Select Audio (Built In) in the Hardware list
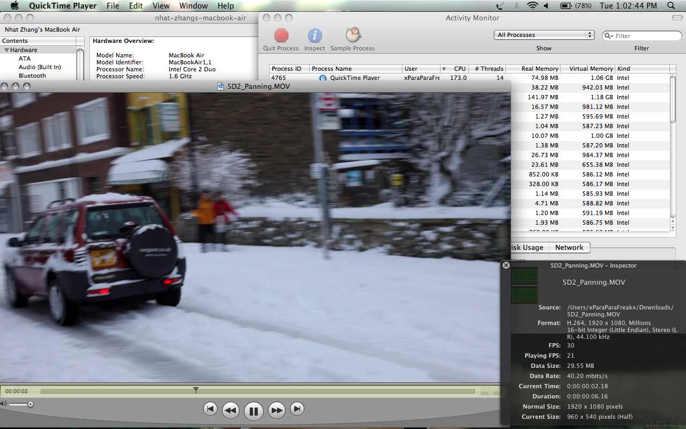The image size is (686, 429). [x=40, y=67]
